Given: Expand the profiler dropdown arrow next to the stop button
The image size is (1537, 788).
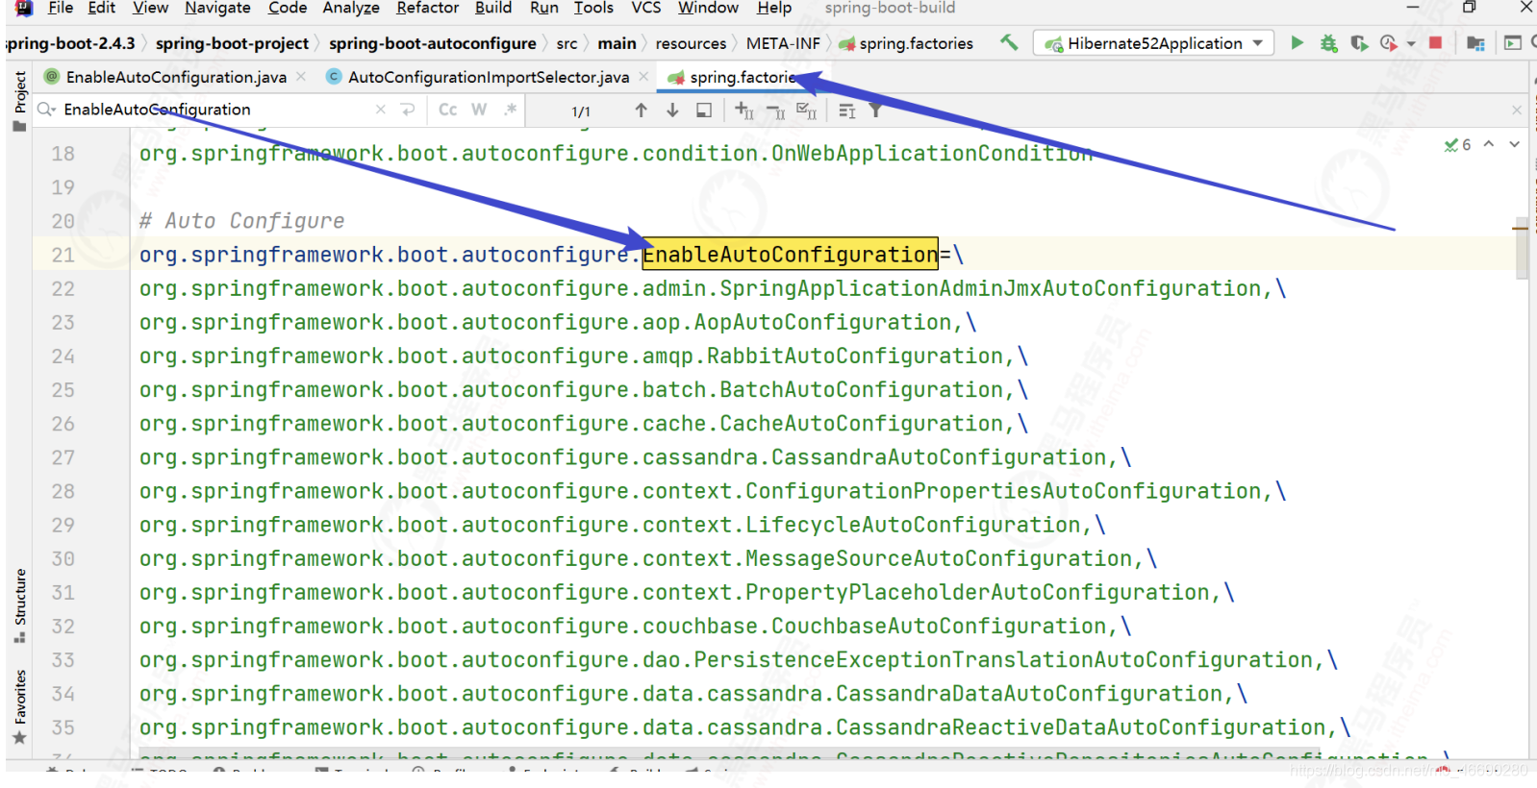Looking at the screenshot, I should click(x=1411, y=43).
